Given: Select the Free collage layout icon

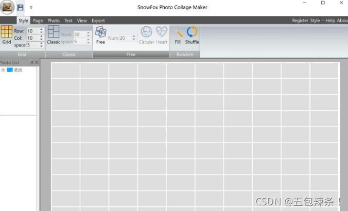Looking at the screenshot, I should pyautogui.click(x=100, y=32).
